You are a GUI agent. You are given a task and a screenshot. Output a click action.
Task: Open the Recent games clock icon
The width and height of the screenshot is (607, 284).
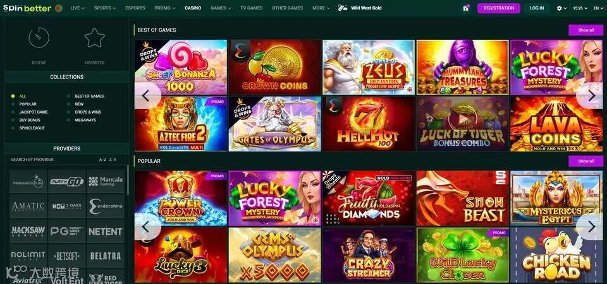pyautogui.click(x=39, y=38)
